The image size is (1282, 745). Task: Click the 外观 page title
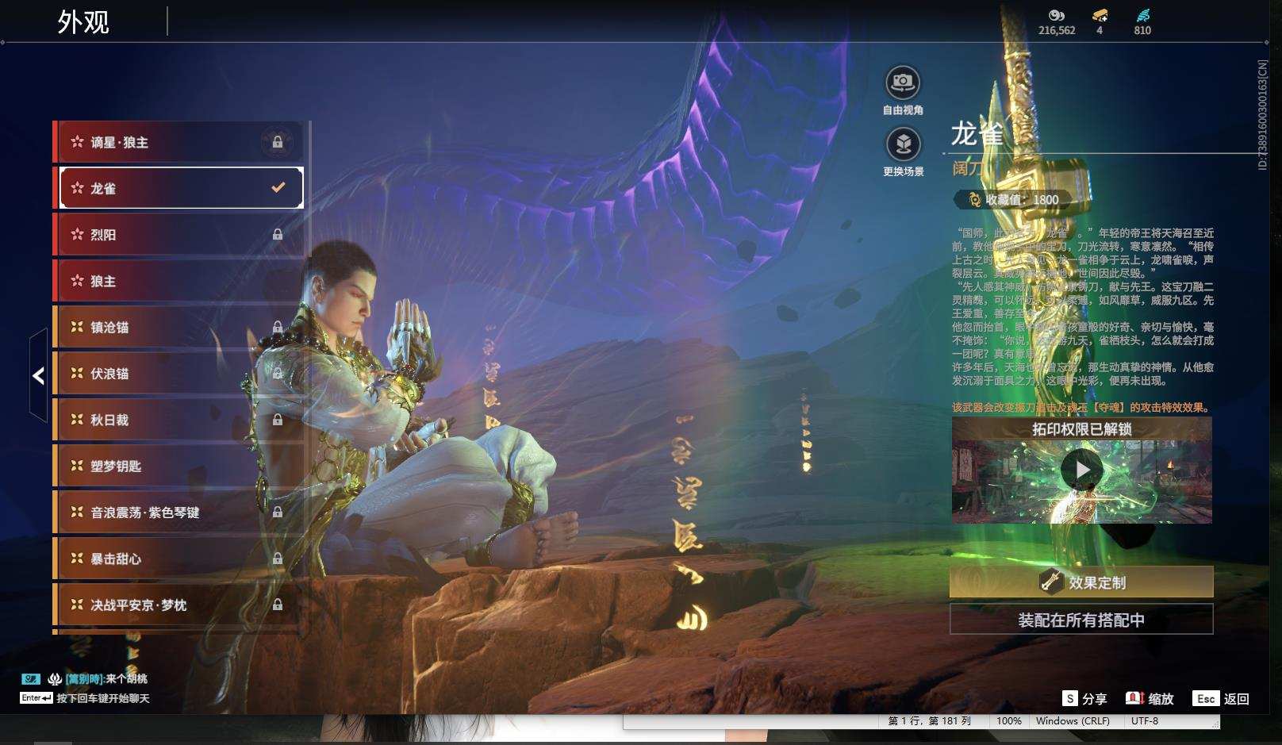(83, 22)
